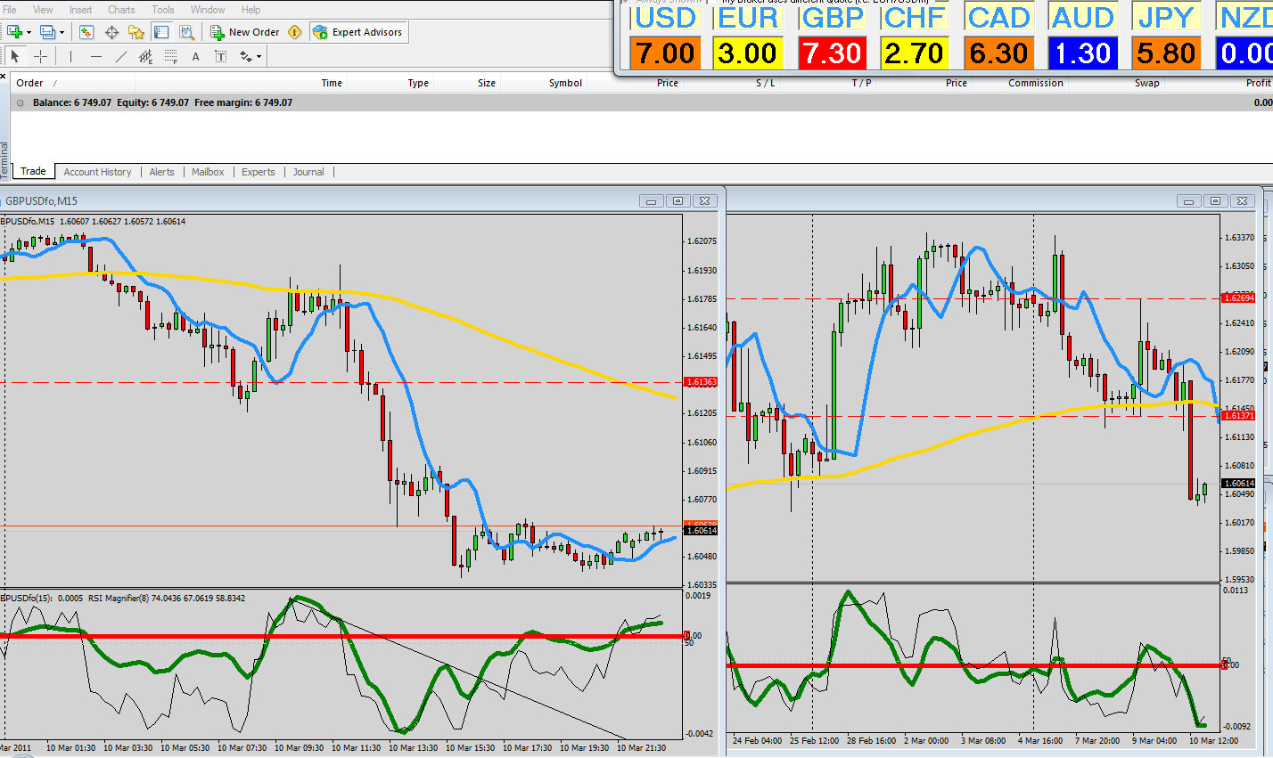Sort by the Time column header

(x=332, y=83)
